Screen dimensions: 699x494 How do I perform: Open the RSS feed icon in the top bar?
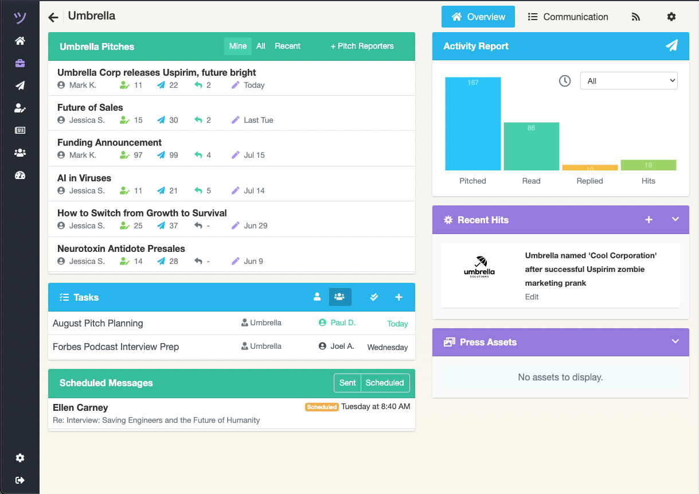(635, 17)
